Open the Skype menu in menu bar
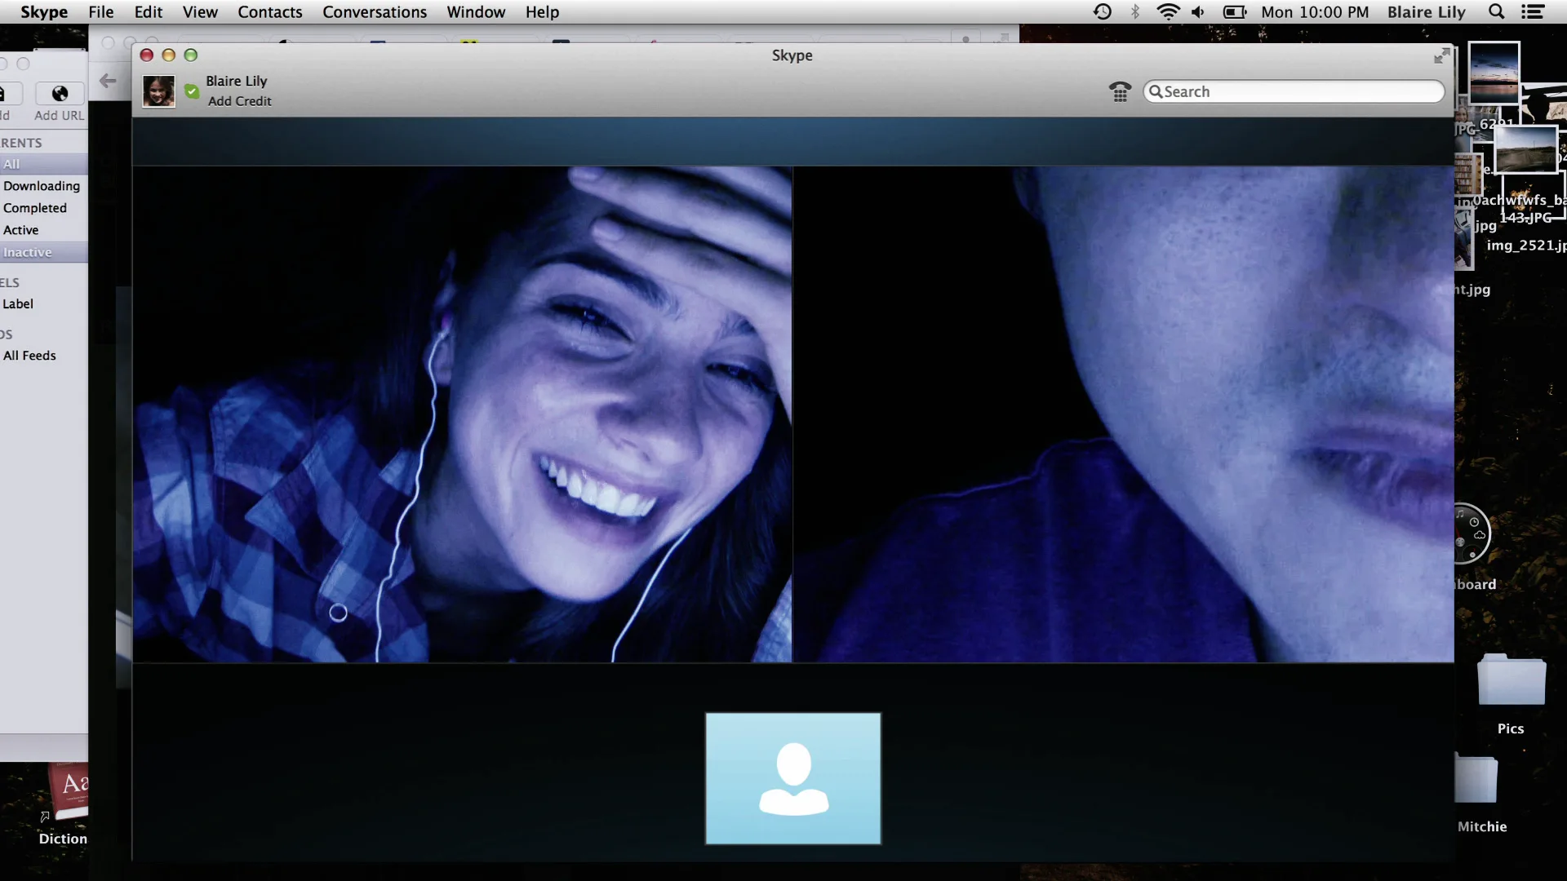This screenshot has width=1567, height=881. tap(44, 12)
